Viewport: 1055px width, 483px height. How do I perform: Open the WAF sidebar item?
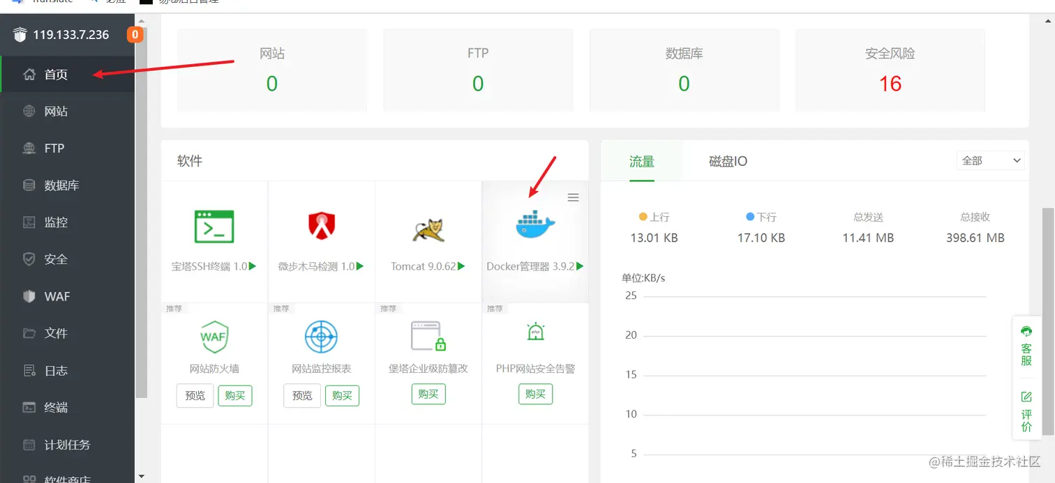[x=68, y=296]
